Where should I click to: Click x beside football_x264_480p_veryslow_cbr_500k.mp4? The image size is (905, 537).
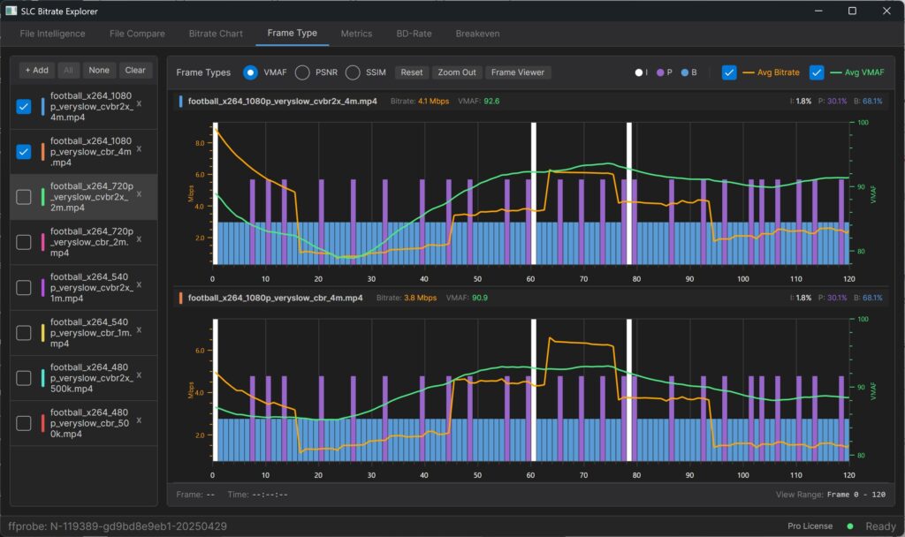click(x=139, y=420)
